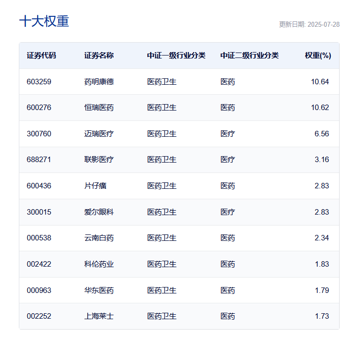The width and height of the screenshot is (353, 341).
Task: Click weight value 6.56
Action: 322,134
